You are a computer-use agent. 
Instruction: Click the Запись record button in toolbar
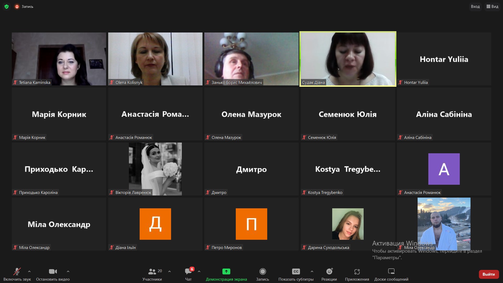[x=263, y=274]
